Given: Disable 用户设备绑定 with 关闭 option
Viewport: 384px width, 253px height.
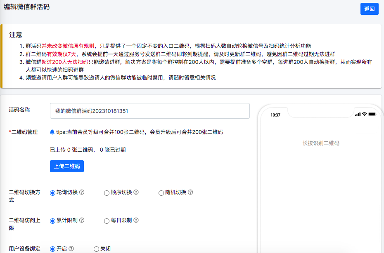Looking at the screenshot, I should (96, 249).
